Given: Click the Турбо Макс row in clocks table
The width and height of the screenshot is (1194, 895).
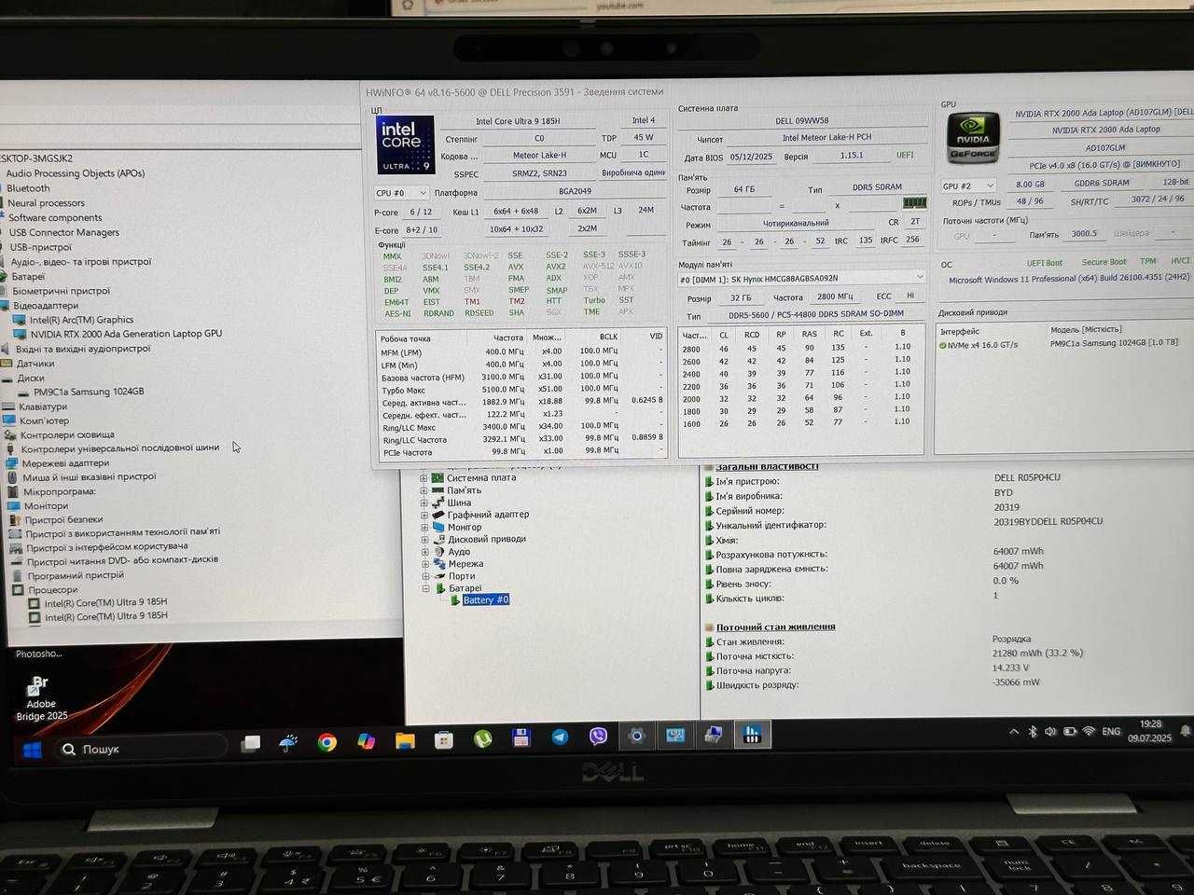Looking at the screenshot, I should click(521, 390).
